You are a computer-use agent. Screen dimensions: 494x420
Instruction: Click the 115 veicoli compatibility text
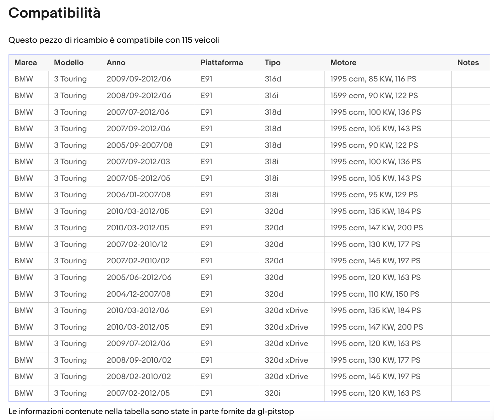click(200, 40)
